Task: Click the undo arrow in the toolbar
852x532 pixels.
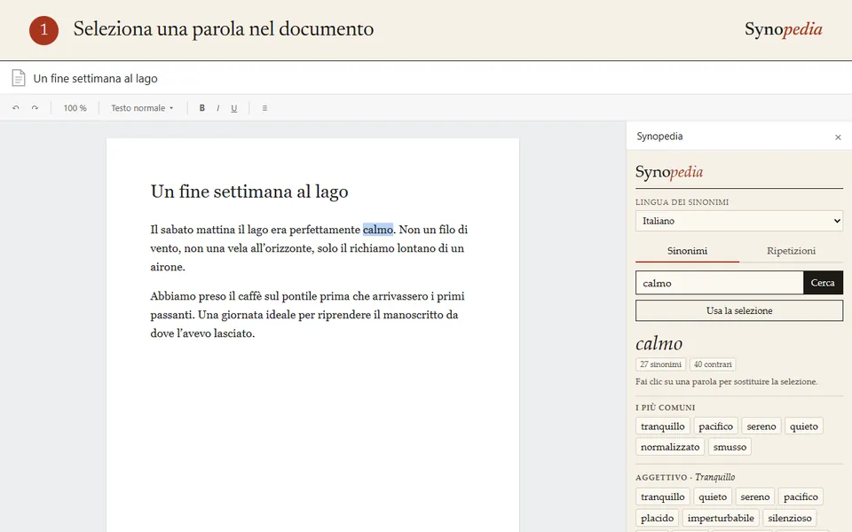Action: pos(16,108)
